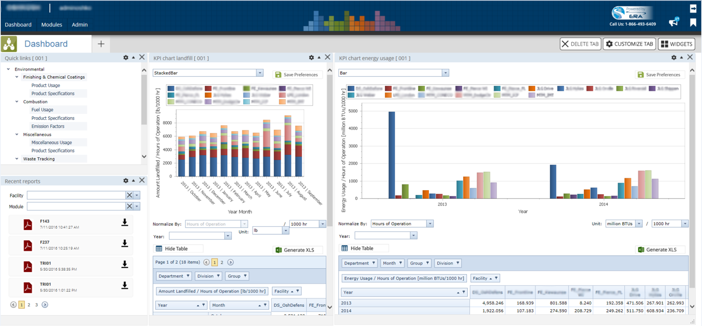This screenshot has height=326, width=702.
Task: Click the bookmark icon in the header
Action: 694,22
